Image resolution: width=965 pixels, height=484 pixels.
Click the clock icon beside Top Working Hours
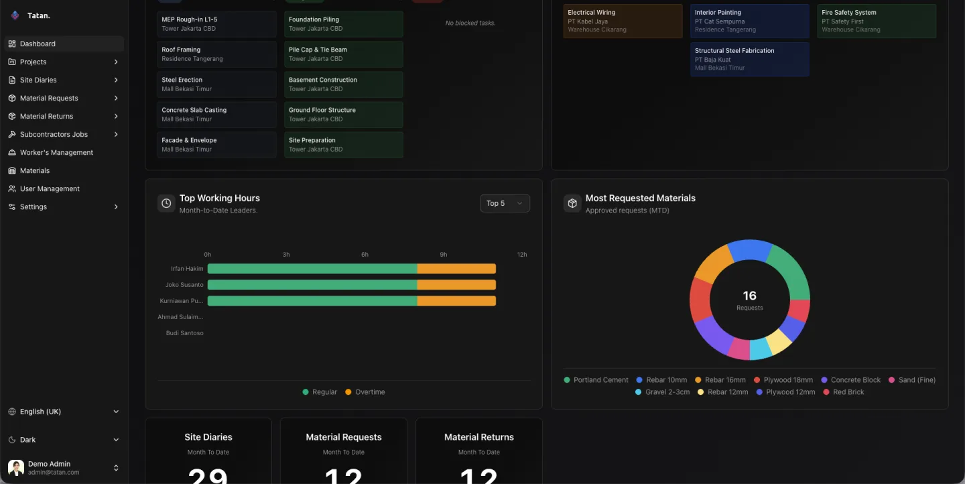pos(166,203)
